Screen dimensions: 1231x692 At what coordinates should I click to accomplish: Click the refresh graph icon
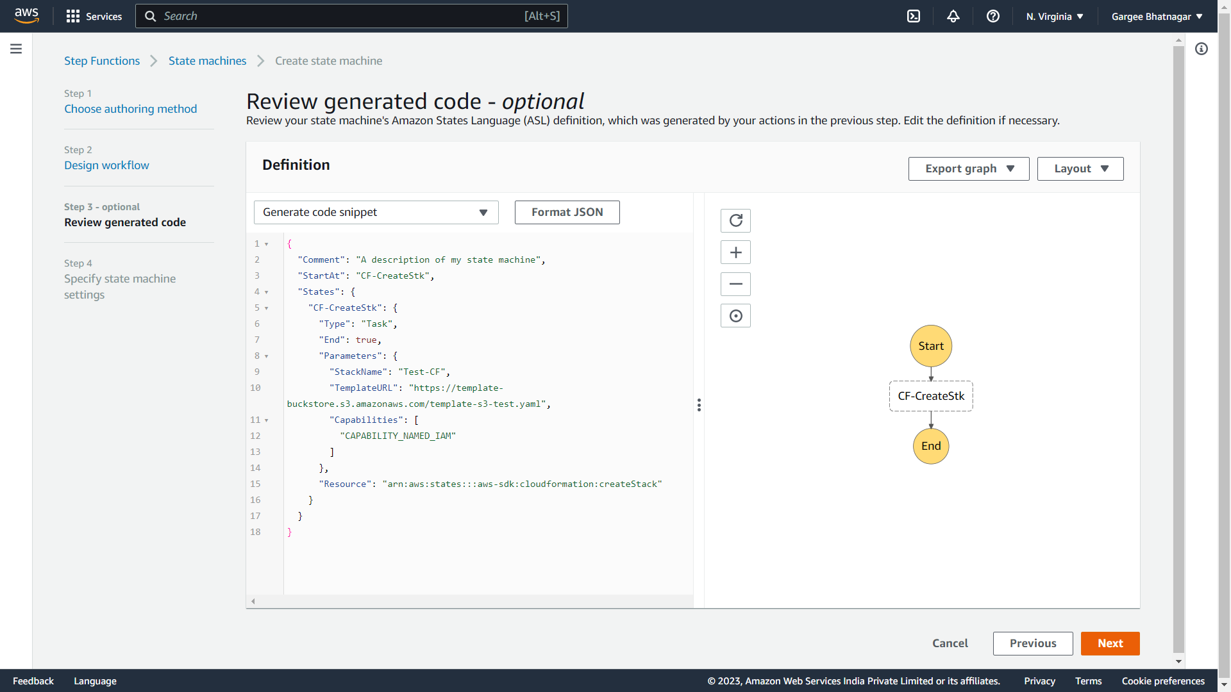point(735,220)
